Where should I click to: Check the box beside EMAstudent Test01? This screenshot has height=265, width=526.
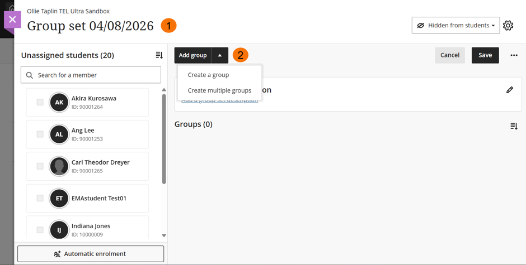pyautogui.click(x=40, y=198)
